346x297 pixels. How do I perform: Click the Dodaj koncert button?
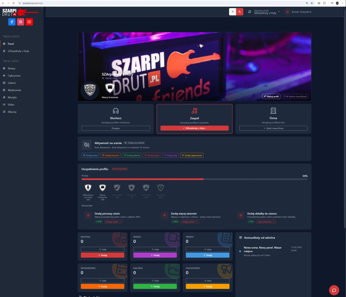pyautogui.click(x=110, y=155)
